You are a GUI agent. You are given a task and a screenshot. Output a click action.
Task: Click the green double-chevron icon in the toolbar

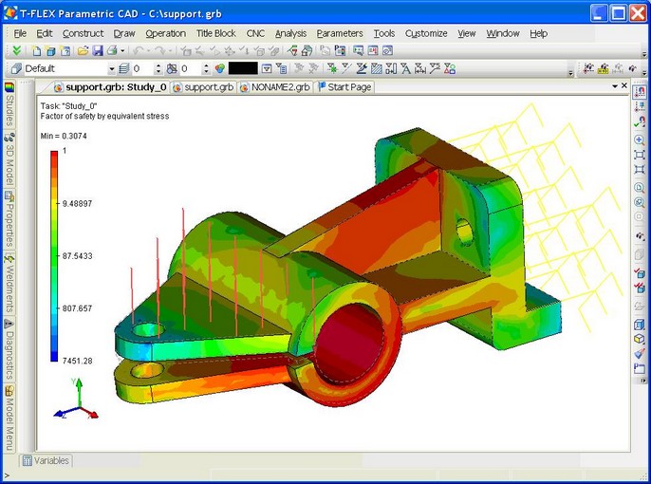click(x=17, y=50)
